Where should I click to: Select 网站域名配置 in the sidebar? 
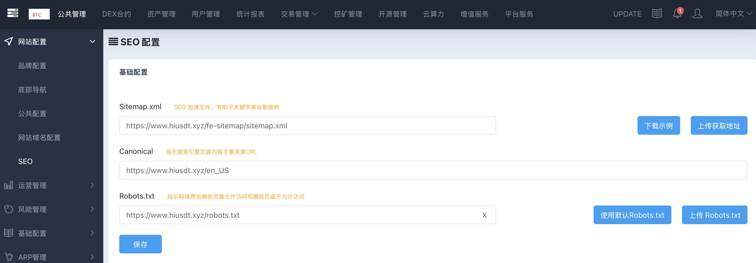[39, 137]
